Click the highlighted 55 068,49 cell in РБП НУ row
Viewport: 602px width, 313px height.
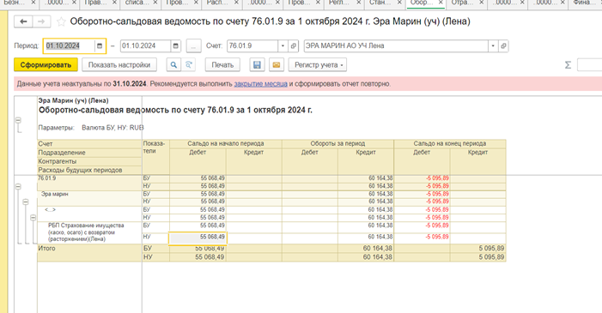198,238
